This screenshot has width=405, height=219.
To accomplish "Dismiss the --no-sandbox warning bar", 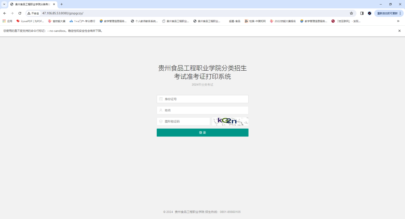I will pos(399,31).
